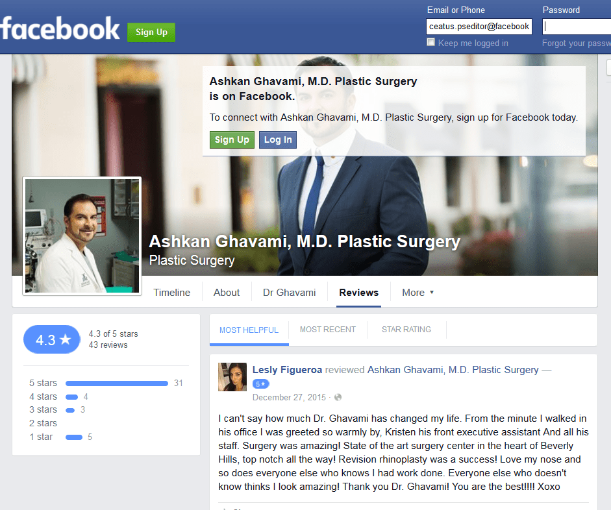Focus the Password input field

[577, 27]
